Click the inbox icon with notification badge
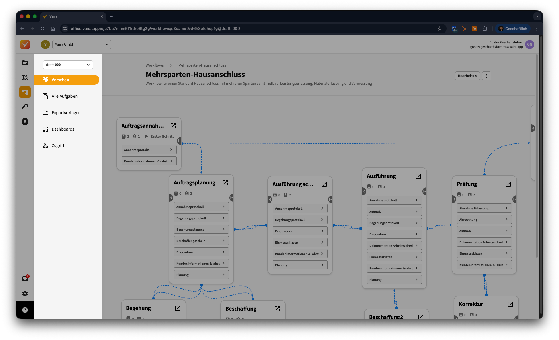The width and height of the screenshot is (559, 340). pyautogui.click(x=25, y=279)
